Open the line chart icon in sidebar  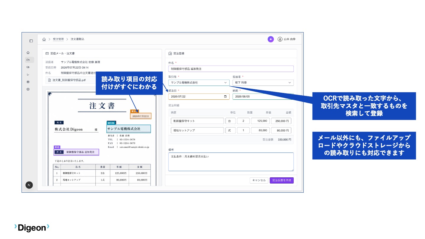(28, 75)
